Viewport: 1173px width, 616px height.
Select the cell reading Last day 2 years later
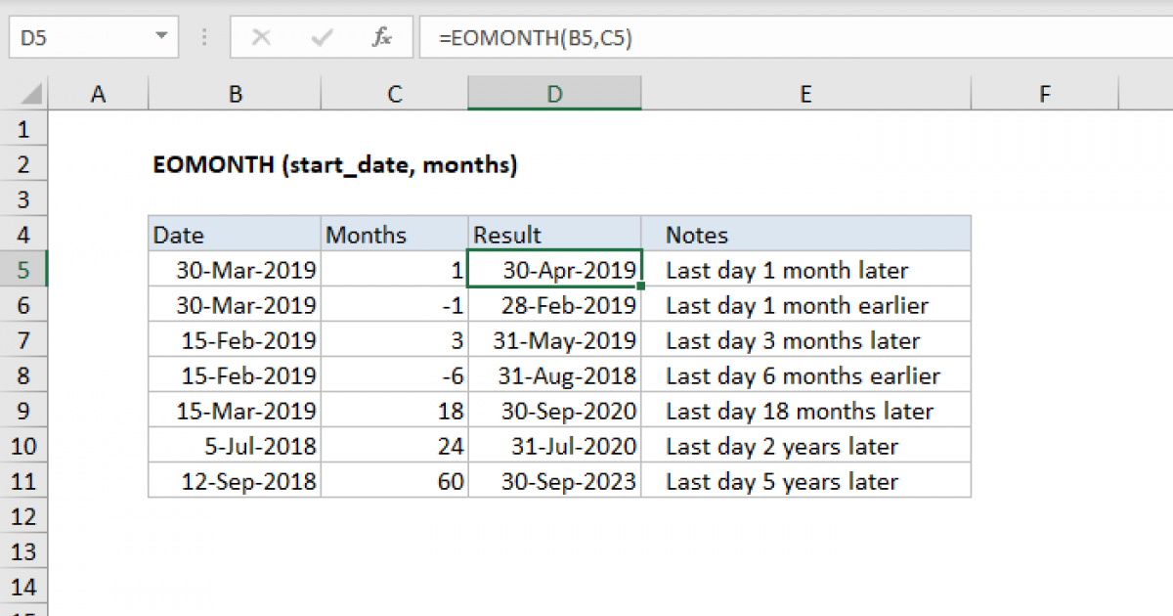click(x=805, y=446)
